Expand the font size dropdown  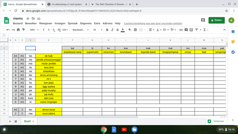tap(98, 30)
